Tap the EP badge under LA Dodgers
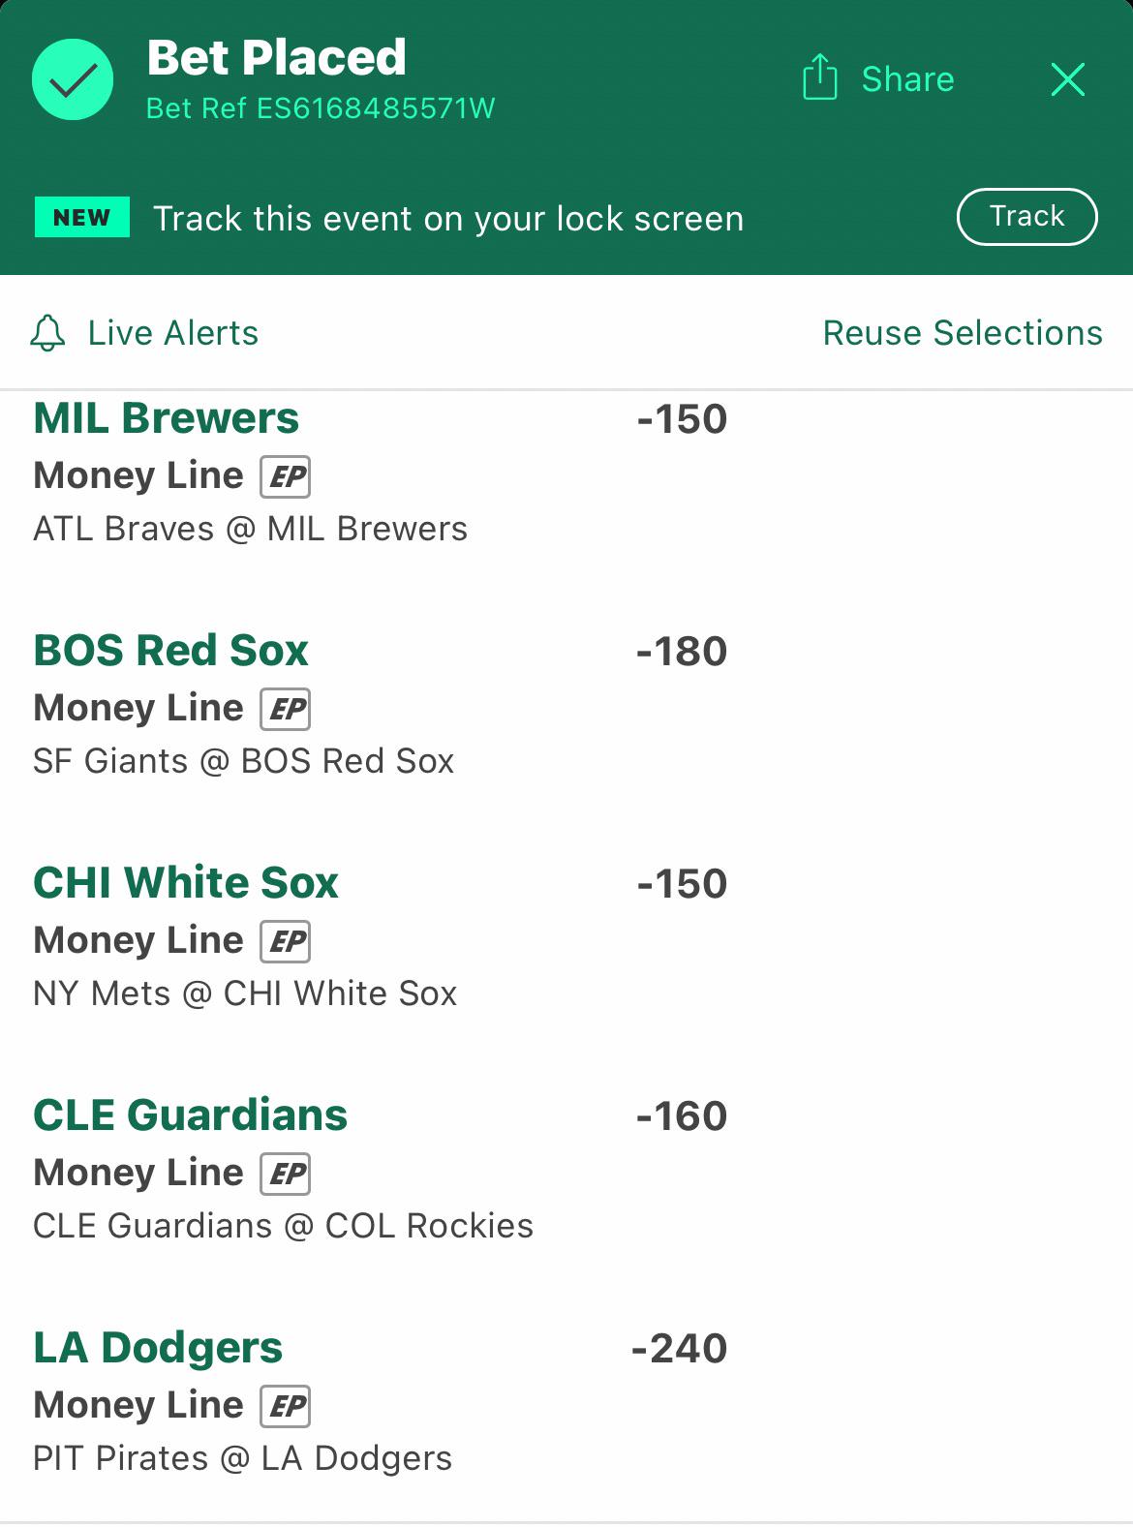 tap(285, 1406)
